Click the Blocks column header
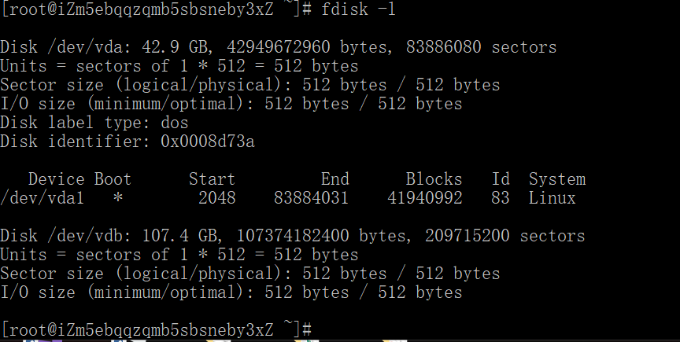This screenshot has width=680, height=342. [x=434, y=179]
